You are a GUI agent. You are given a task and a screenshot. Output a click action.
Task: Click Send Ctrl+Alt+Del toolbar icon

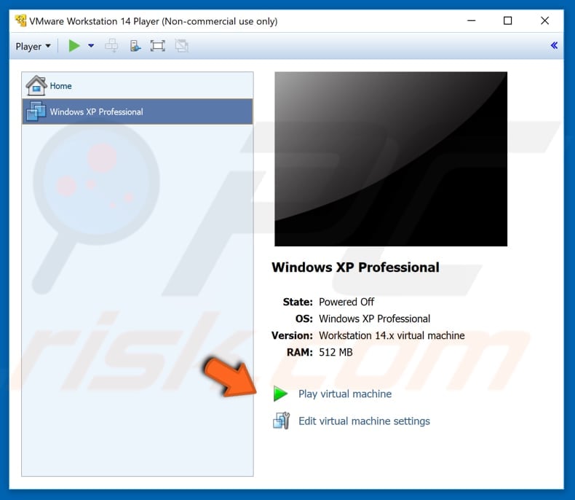coord(111,46)
